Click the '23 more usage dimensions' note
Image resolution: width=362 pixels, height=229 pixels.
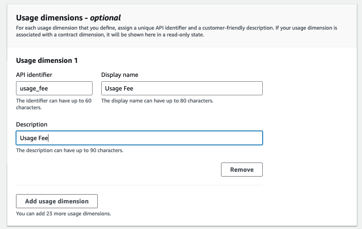pos(63,214)
